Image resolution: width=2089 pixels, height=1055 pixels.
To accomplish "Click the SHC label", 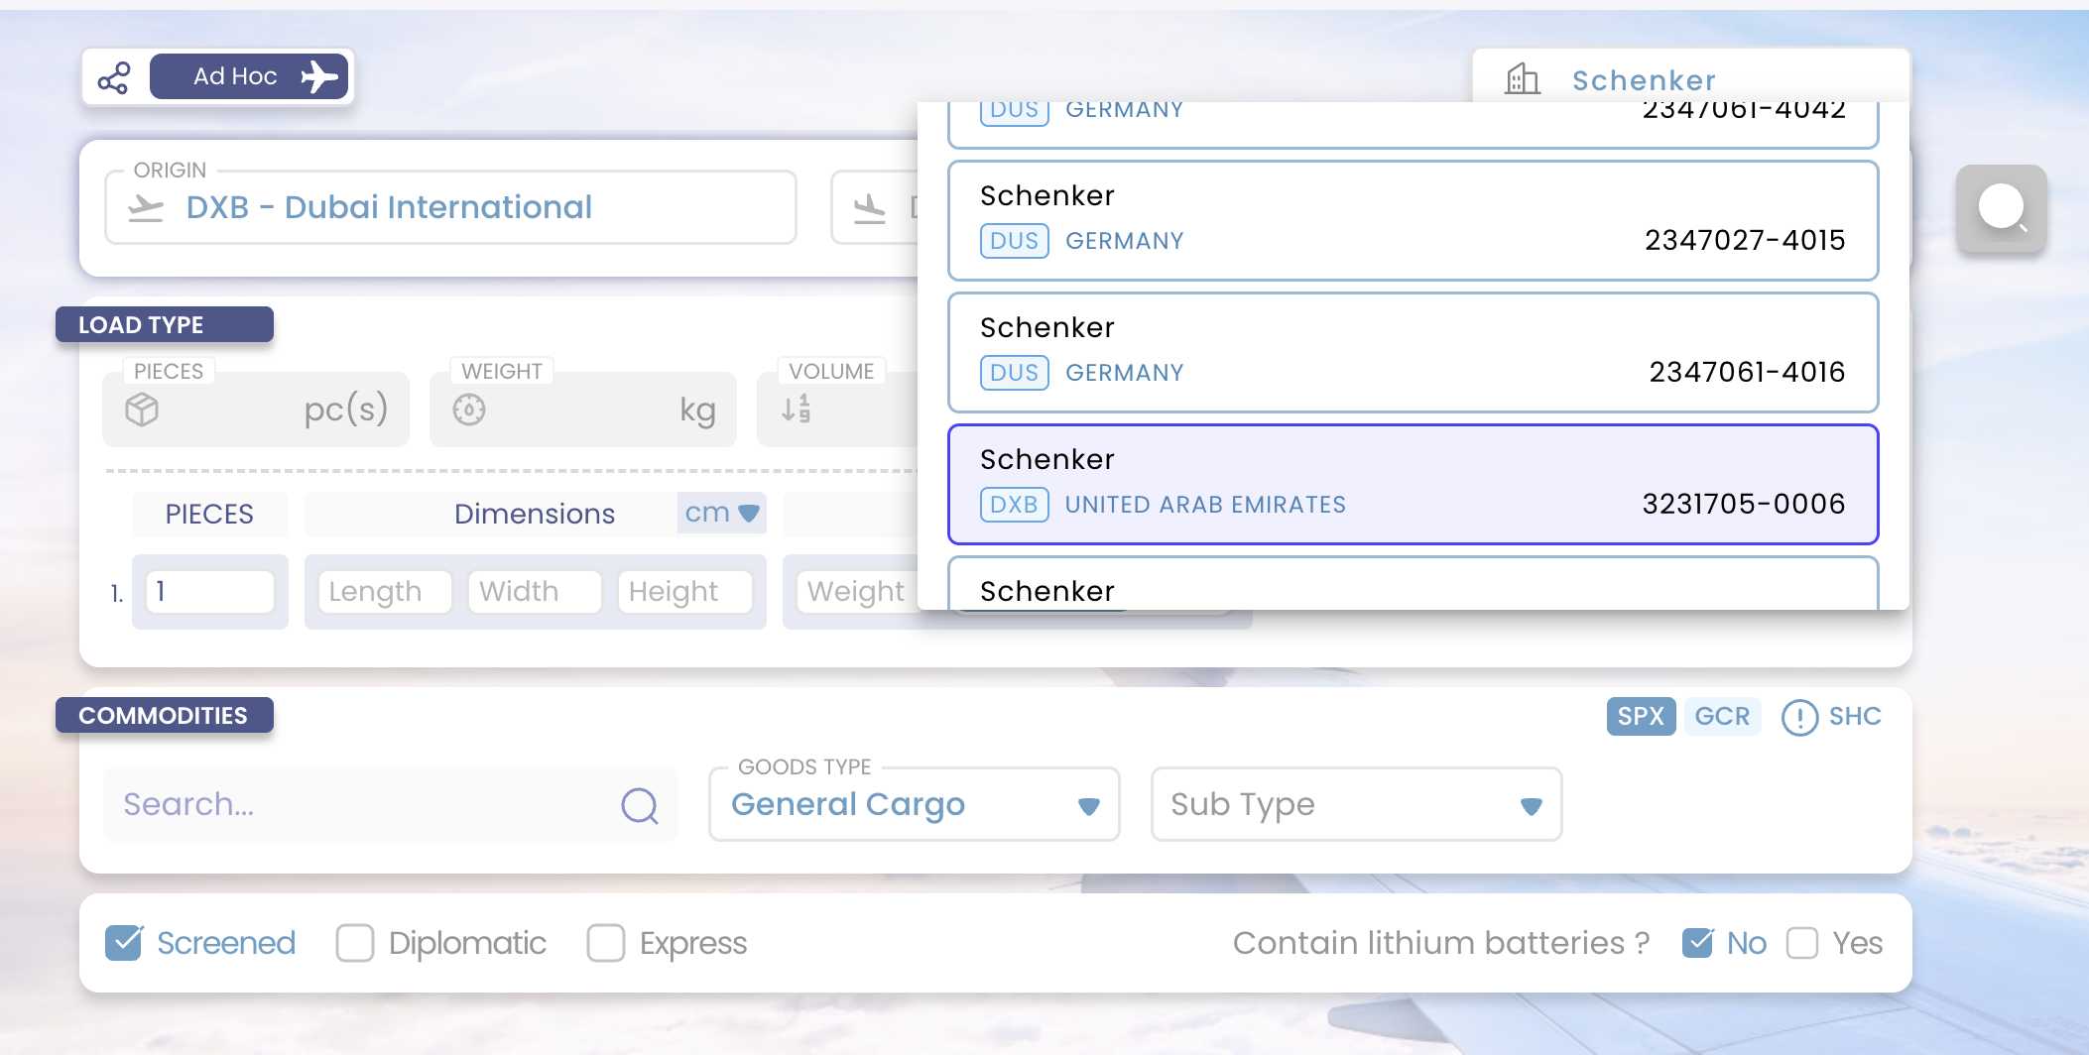I will click(x=1855, y=716).
